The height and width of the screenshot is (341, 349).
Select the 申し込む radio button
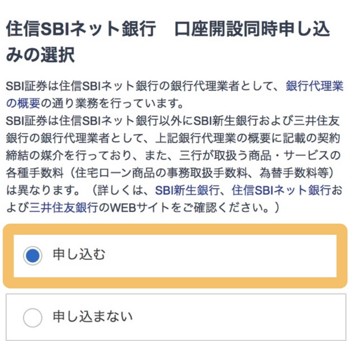pyautogui.click(x=32, y=256)
